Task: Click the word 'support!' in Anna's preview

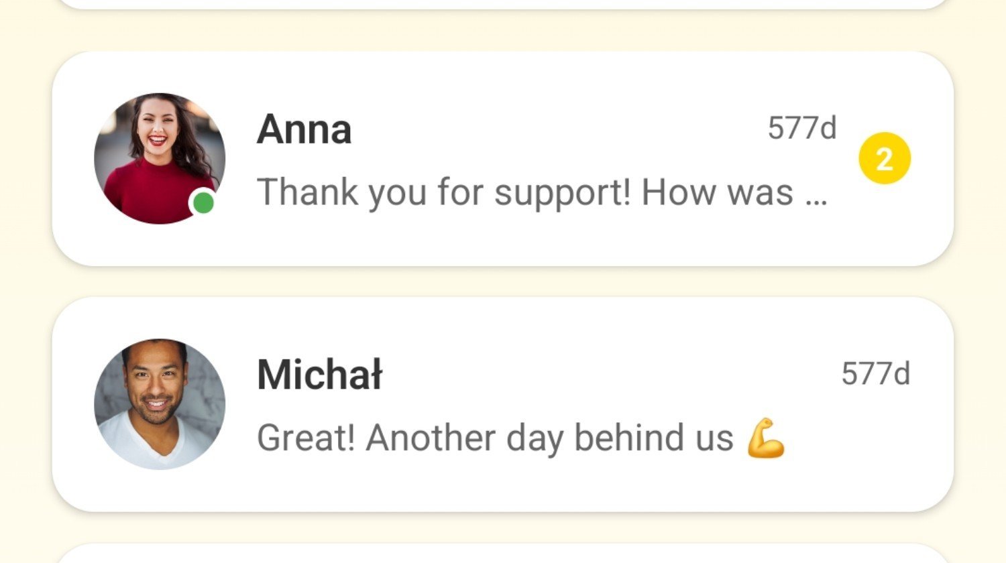Action: click(x=562, y=194)
